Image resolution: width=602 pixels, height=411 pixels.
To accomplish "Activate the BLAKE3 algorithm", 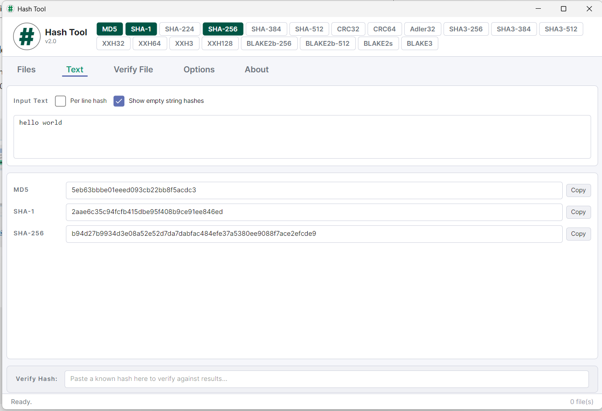I will pos(419,43).
